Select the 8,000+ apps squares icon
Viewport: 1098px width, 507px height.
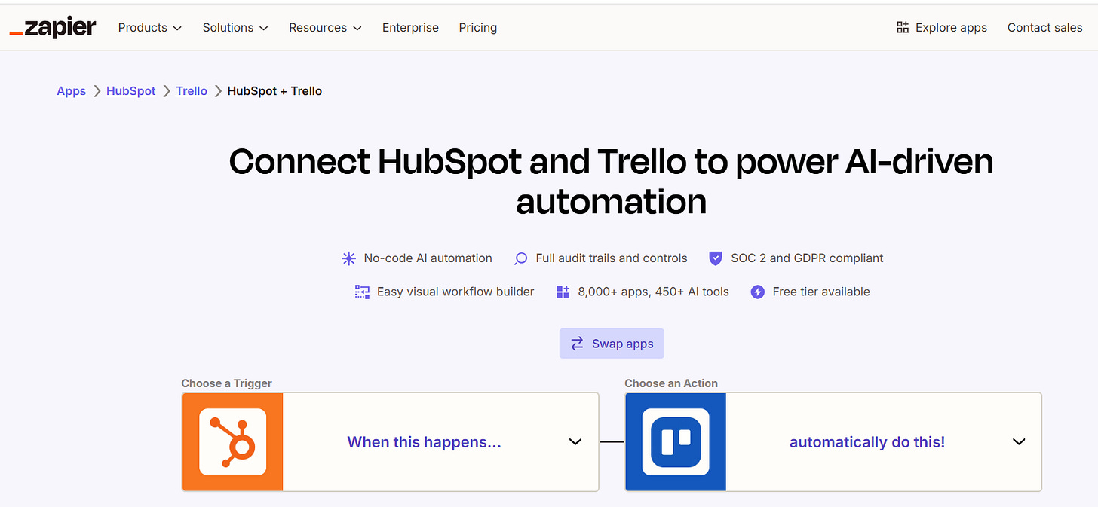point(563,292)
